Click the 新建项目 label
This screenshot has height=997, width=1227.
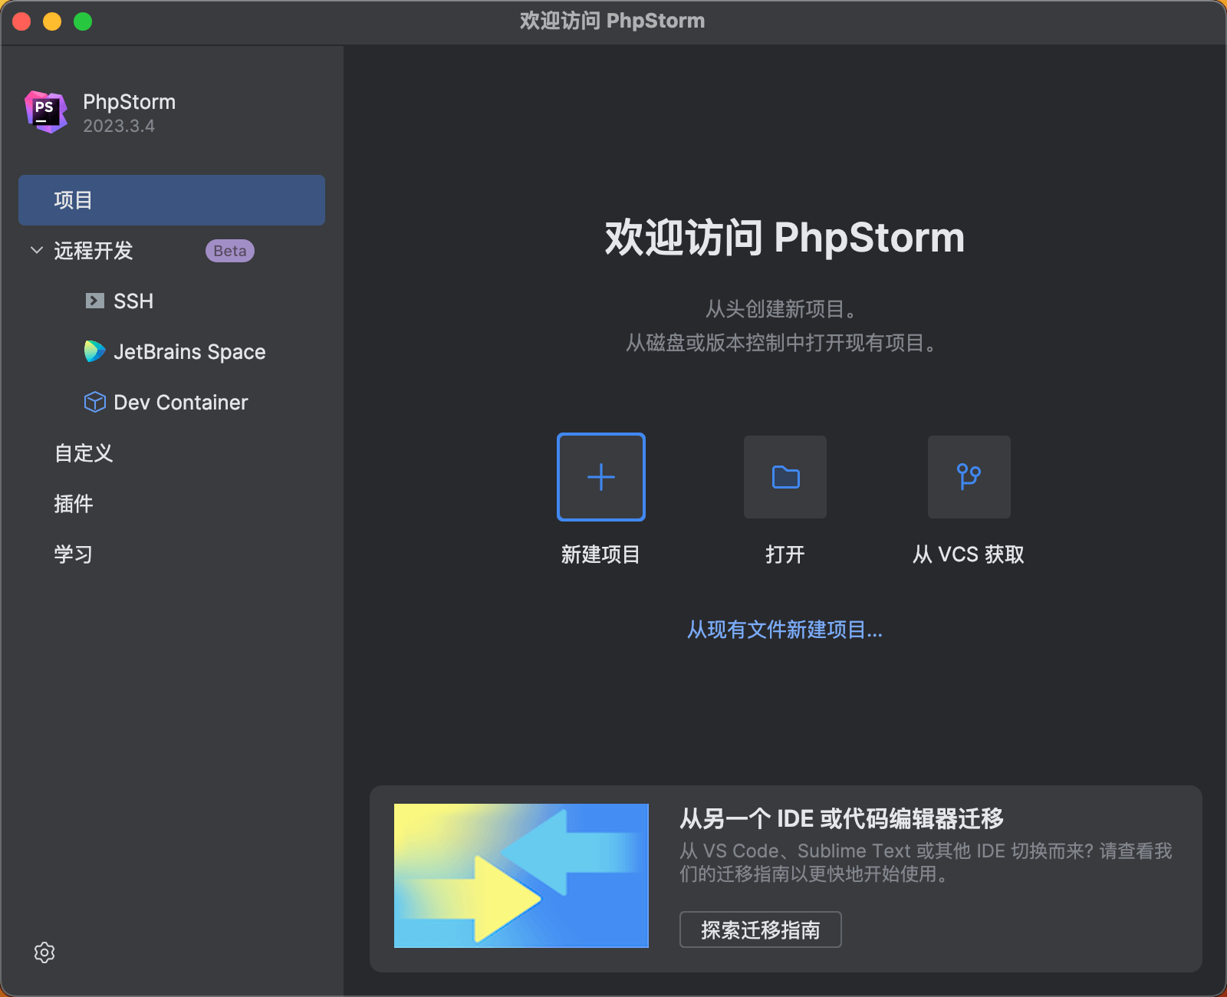coord(600,554)
